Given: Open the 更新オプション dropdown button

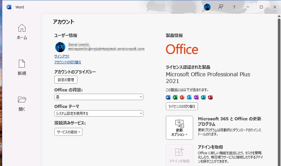Looking at the screenshot, I should (179, 128).
